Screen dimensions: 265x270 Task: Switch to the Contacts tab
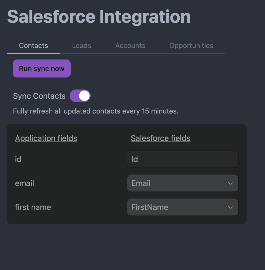coord(33,46)
